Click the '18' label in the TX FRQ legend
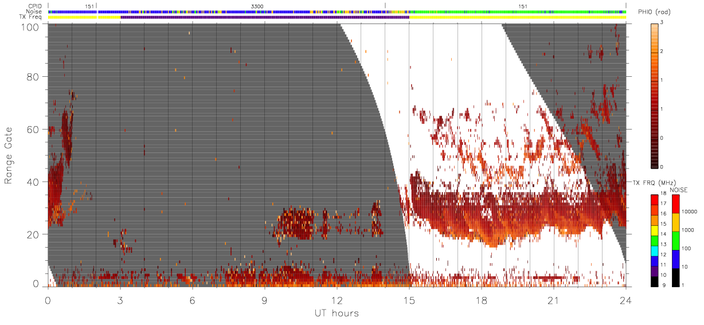Screen dimensions: 704x325 point(663,193)
